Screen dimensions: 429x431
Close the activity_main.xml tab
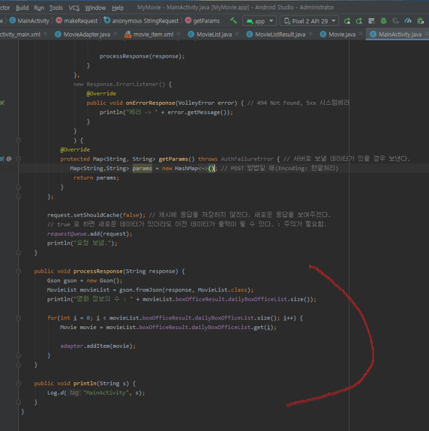pos(46,34)
